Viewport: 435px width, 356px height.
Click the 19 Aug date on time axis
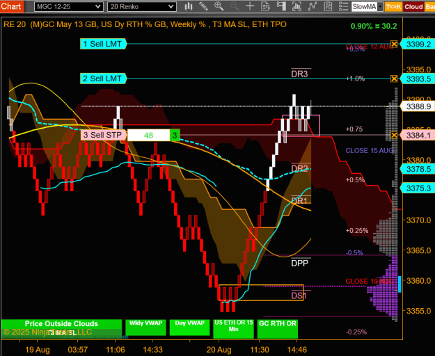tap(38, 350)
